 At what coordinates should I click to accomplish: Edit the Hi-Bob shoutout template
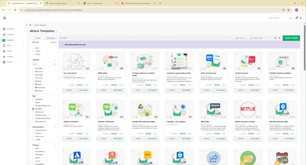pos(255,90)
